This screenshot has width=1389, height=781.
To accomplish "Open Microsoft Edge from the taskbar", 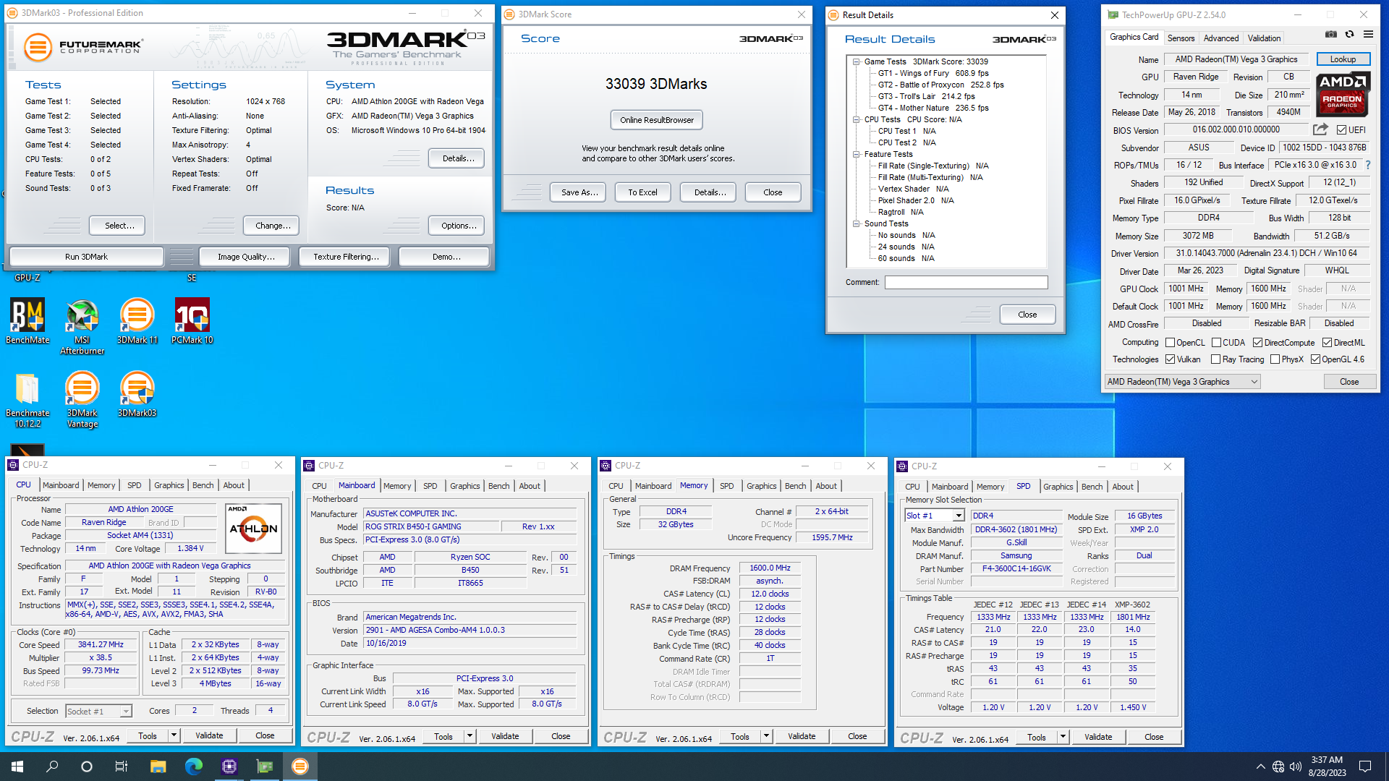I will (193, 767).
